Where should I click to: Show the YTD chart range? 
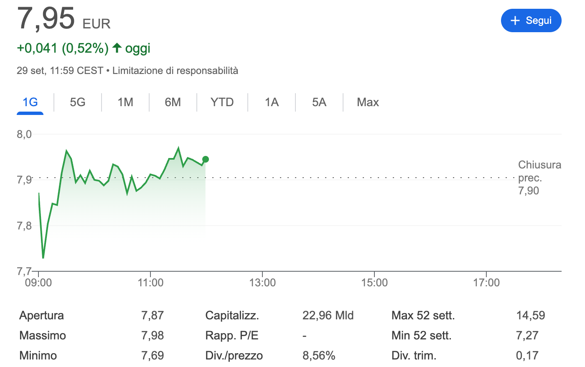(x=222, y=102)
